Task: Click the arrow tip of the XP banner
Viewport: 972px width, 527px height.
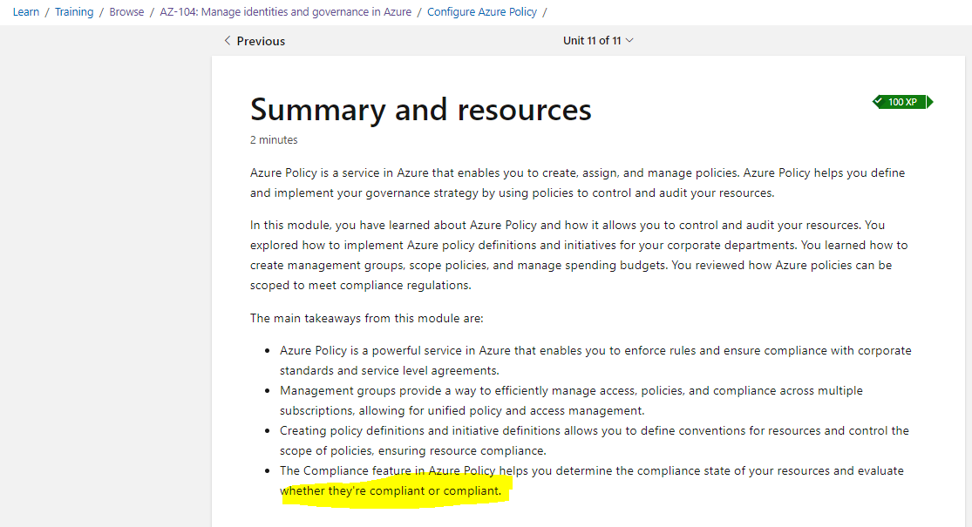Action: (932, 102)
